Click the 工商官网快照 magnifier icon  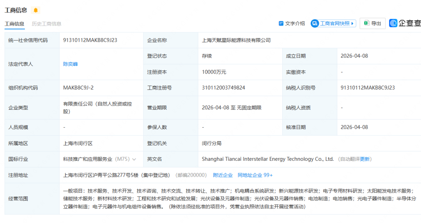315,23
